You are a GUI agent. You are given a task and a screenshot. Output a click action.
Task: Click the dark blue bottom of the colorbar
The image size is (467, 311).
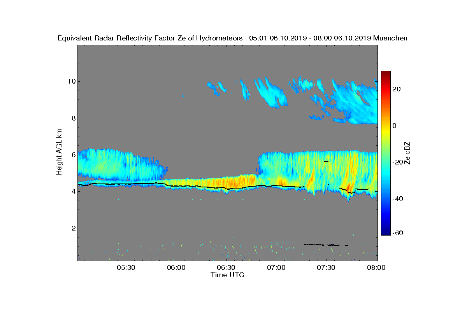click(x=386, y=233)
